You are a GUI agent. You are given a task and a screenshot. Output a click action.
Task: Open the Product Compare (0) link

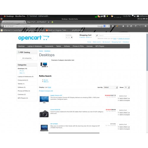pos(46,91)
